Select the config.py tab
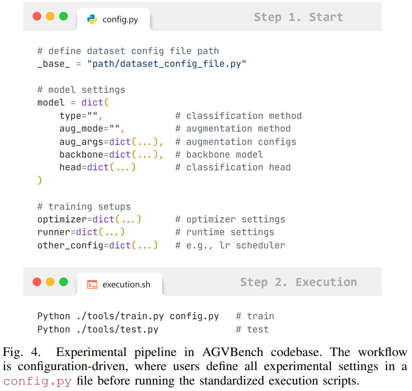 pyautogui.click(x=114, y=19)
